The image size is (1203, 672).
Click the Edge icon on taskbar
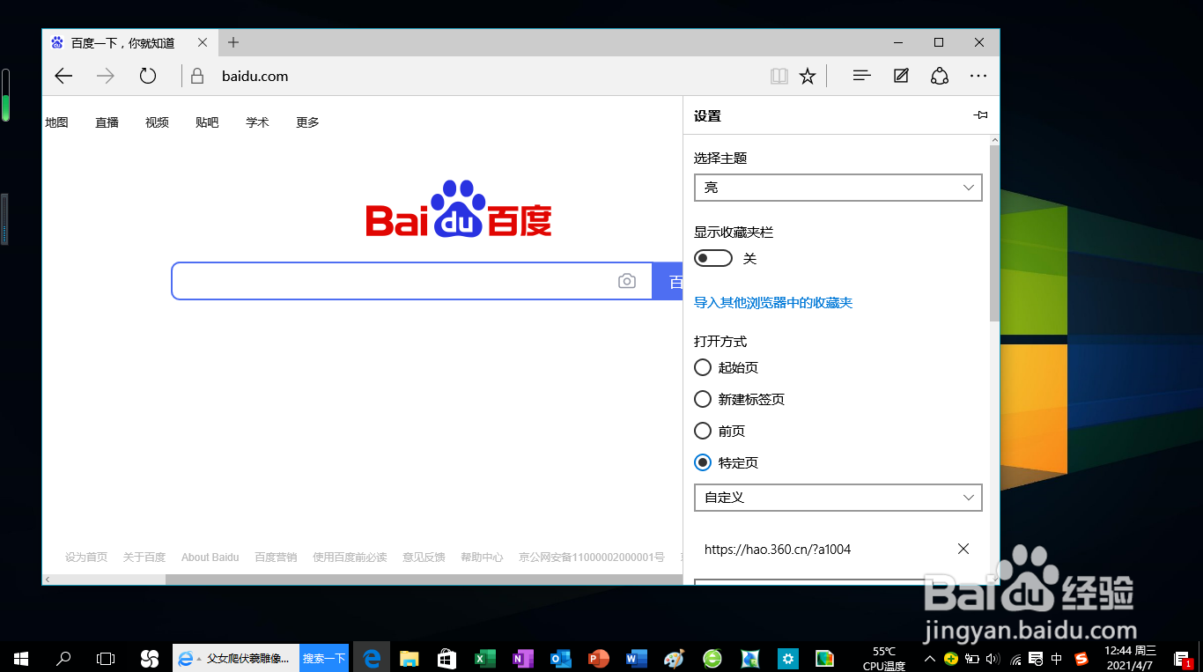pyautogui.click(x=372, y=658)
